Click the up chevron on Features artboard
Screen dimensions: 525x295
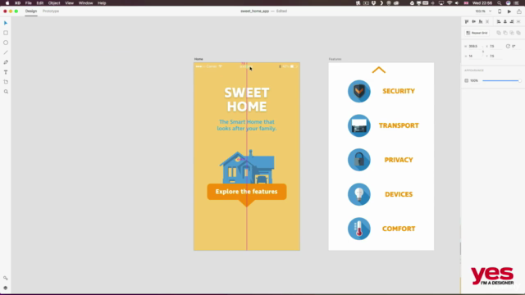point(379,70)
